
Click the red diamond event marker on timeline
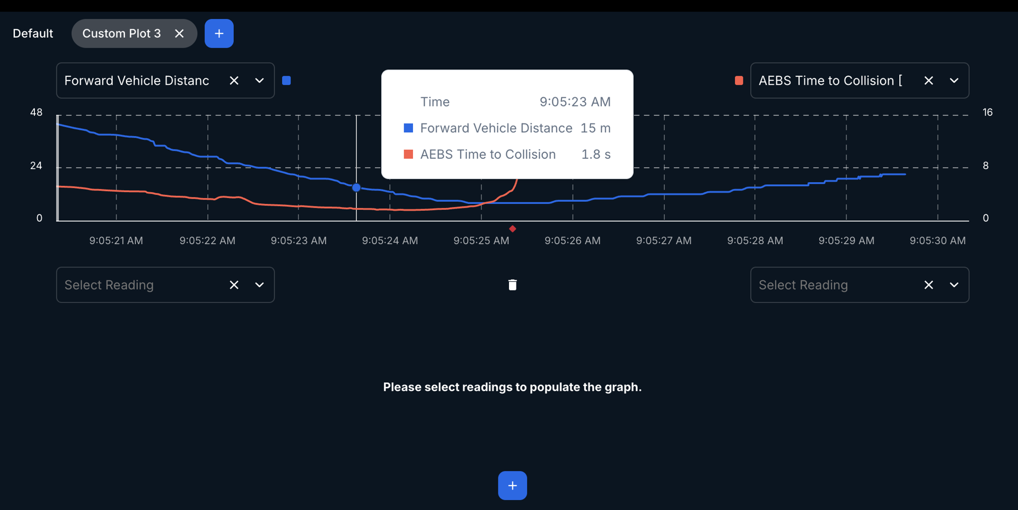click(x=512, y=229)
